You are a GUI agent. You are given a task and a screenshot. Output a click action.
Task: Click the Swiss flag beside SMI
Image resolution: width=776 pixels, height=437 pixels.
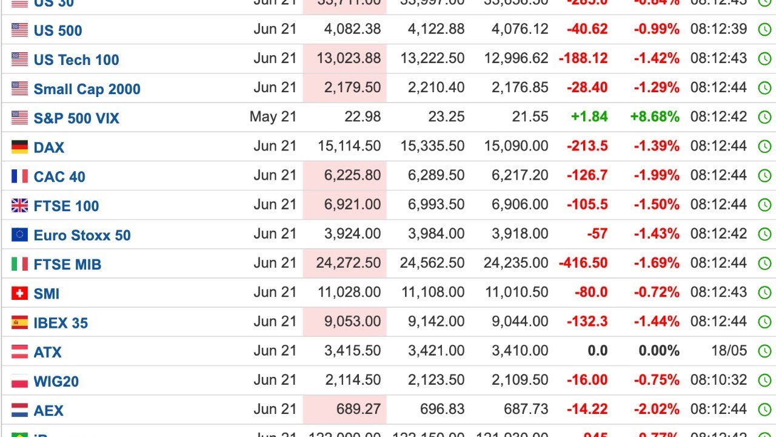click(x=19, y=293)
